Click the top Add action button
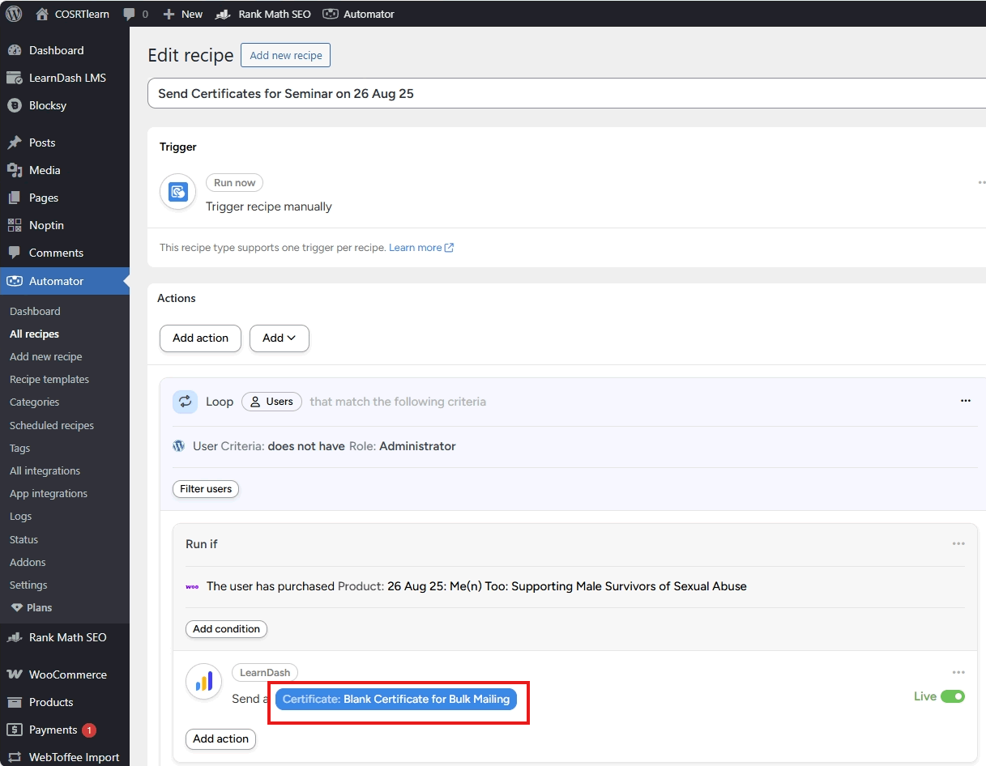 click(x=200, y=338)
